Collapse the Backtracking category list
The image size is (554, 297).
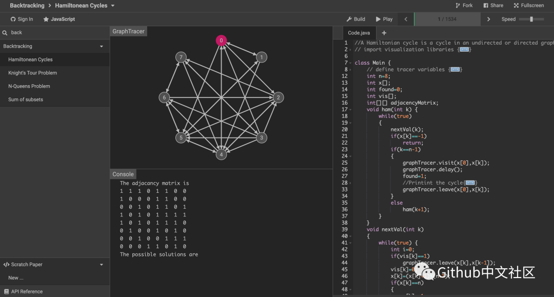click(x=102, y=46)
